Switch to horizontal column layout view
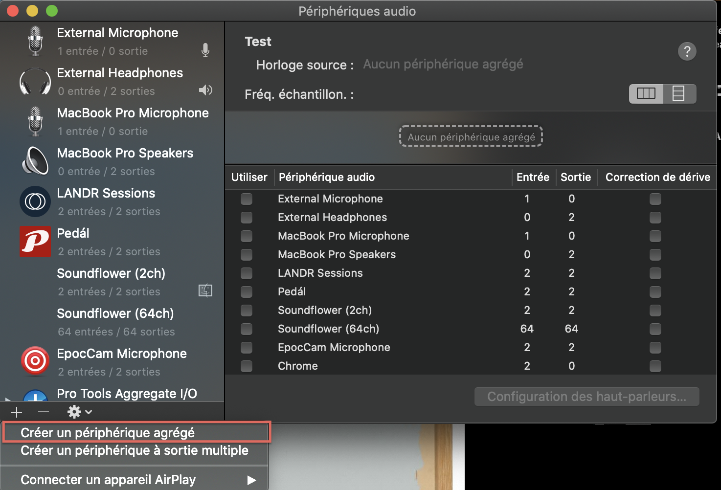 (x=646, y=93)
